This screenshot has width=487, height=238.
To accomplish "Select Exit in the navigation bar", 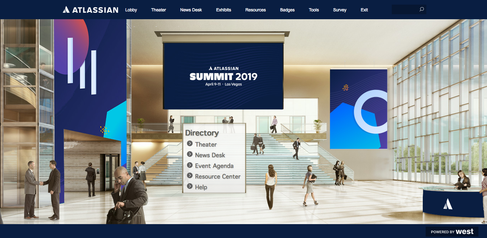I will (364, 10).
